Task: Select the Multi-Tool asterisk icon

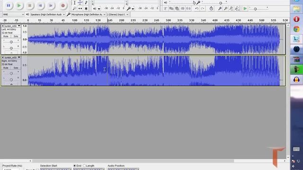Action: [x=86, y=8]
